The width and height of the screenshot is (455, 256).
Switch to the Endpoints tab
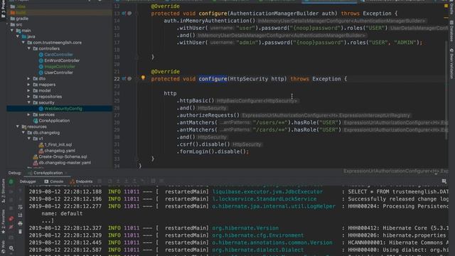81,181
